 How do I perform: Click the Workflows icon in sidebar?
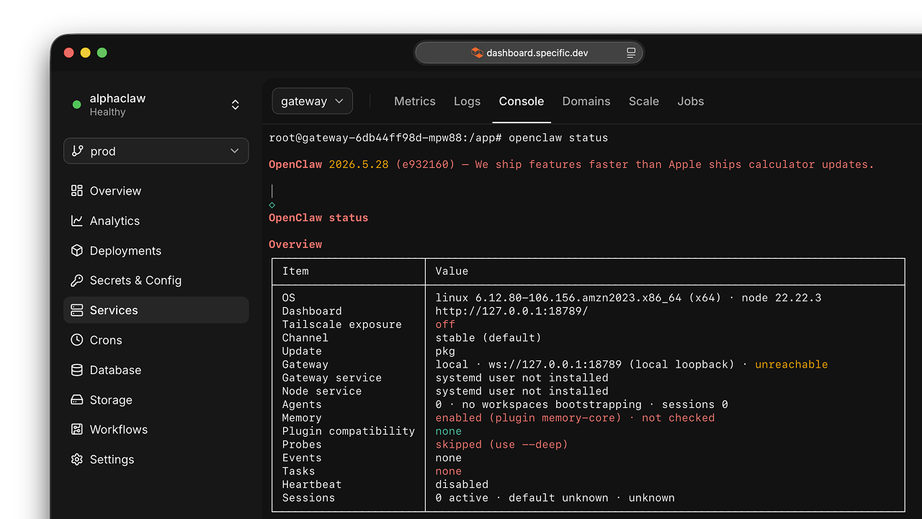click(76, 430)
